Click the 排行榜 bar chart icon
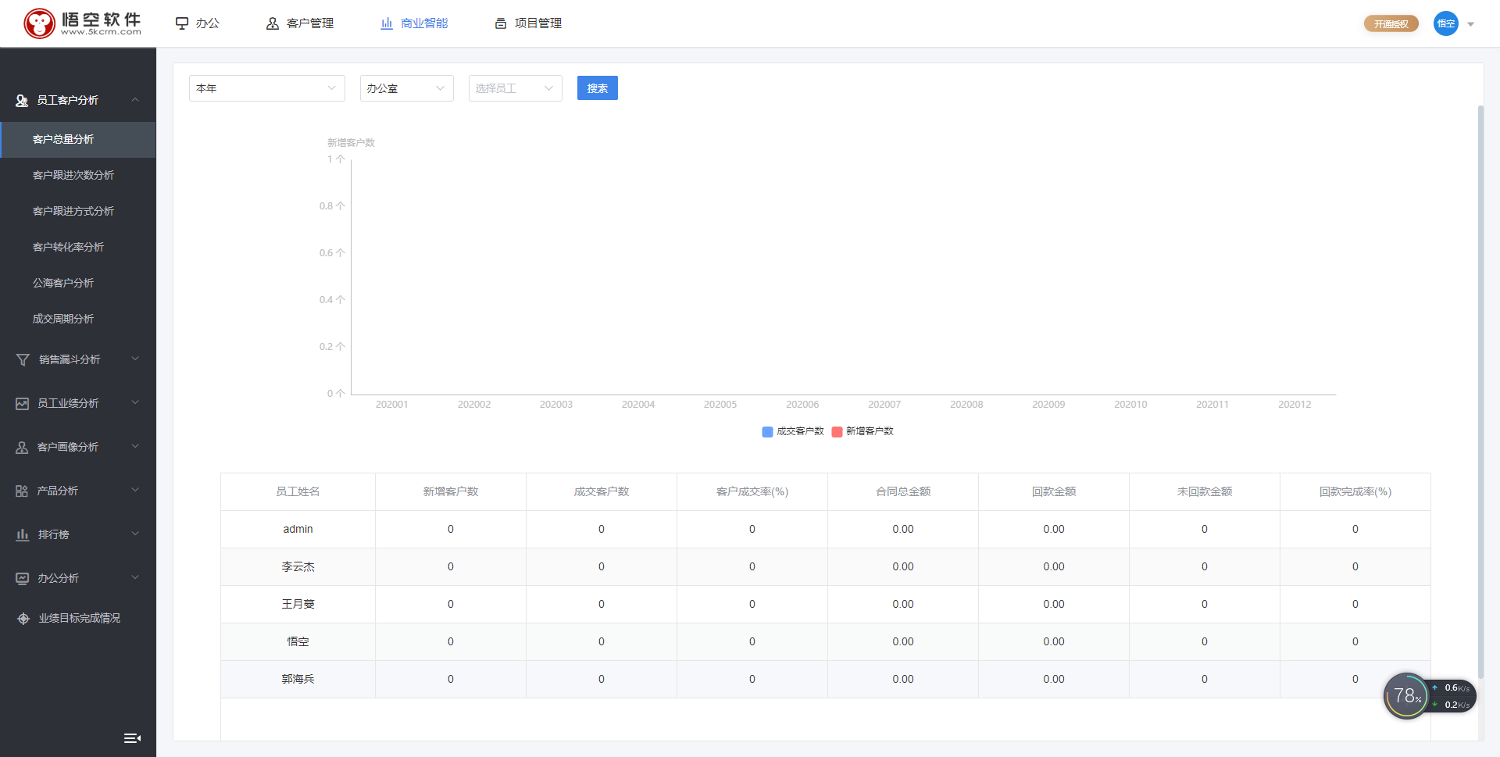 [x=23, y=535]
